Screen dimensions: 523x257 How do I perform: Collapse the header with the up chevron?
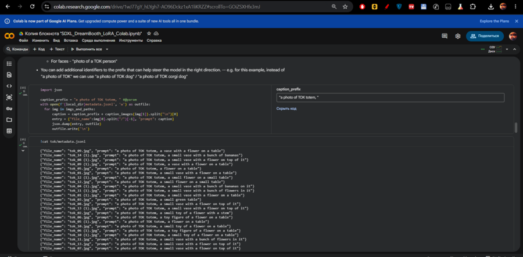514,49
